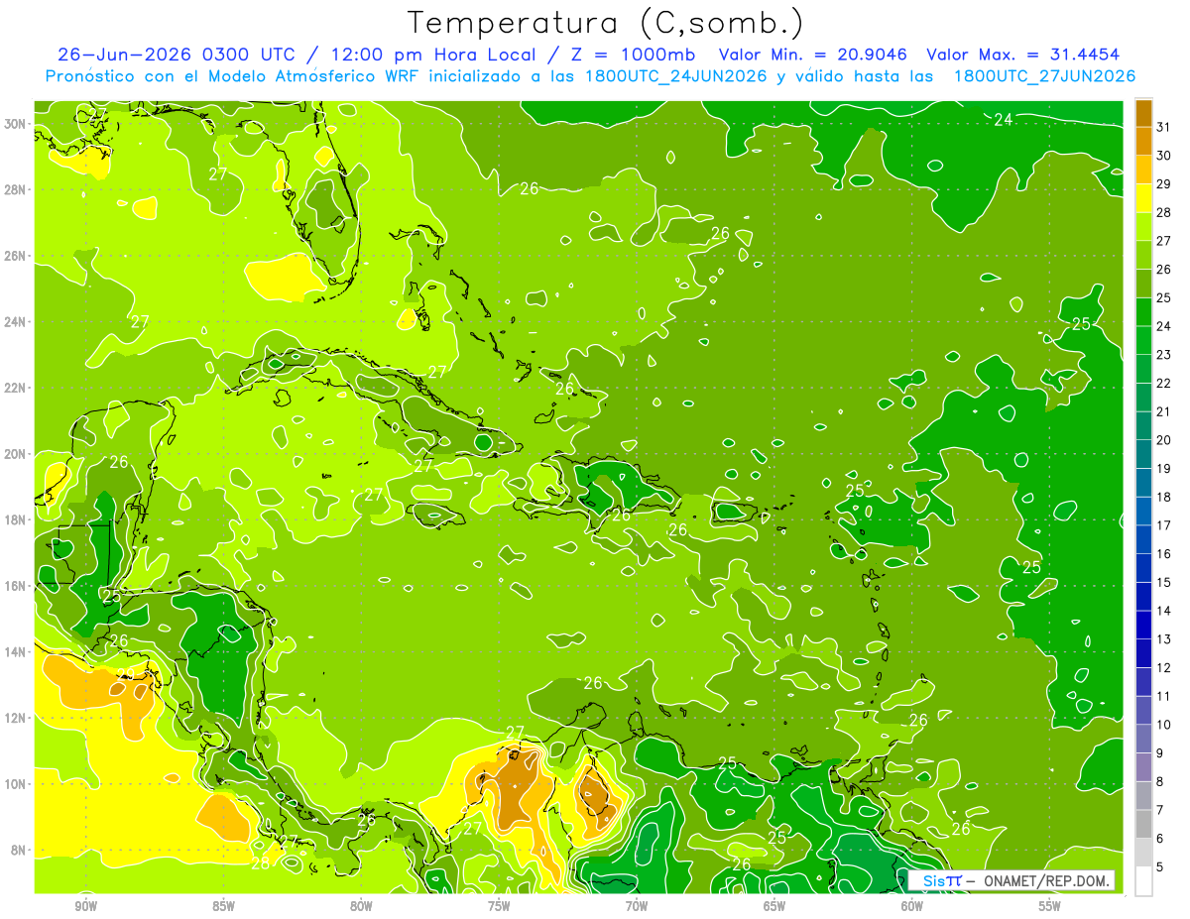This screenshot has width=1190, height=919.
Task: Click colorbar label 18
Action: [x=1164, y=498]
